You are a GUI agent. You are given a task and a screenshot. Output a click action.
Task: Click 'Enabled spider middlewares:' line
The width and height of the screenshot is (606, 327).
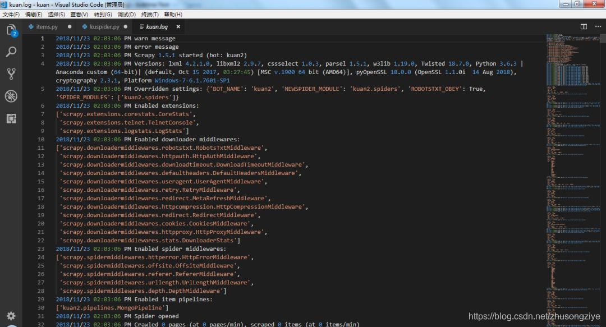(x=141, y=248)
